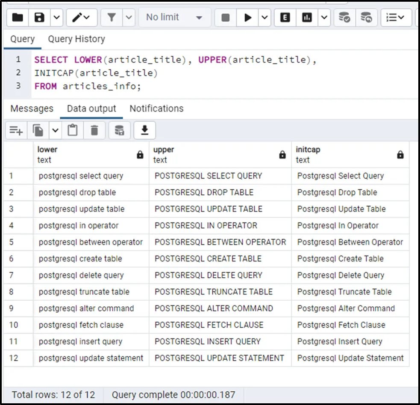Click the Explain (E) icon
The height and width of the screenshot is (405, 420).
285,18
